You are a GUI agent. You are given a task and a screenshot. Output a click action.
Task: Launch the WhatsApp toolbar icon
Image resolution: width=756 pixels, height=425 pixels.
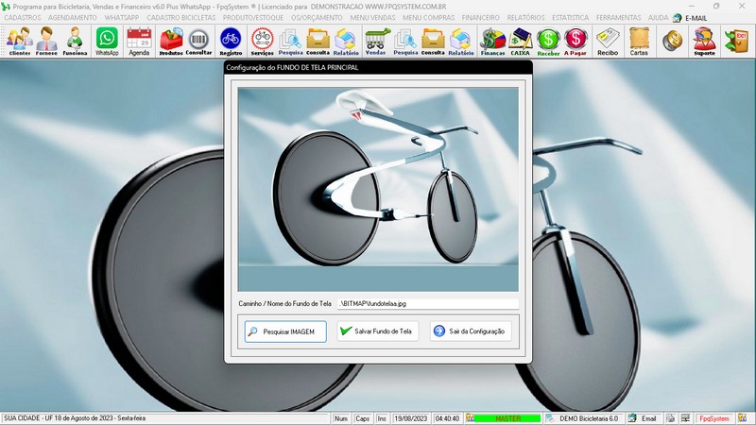pos(107,42)
